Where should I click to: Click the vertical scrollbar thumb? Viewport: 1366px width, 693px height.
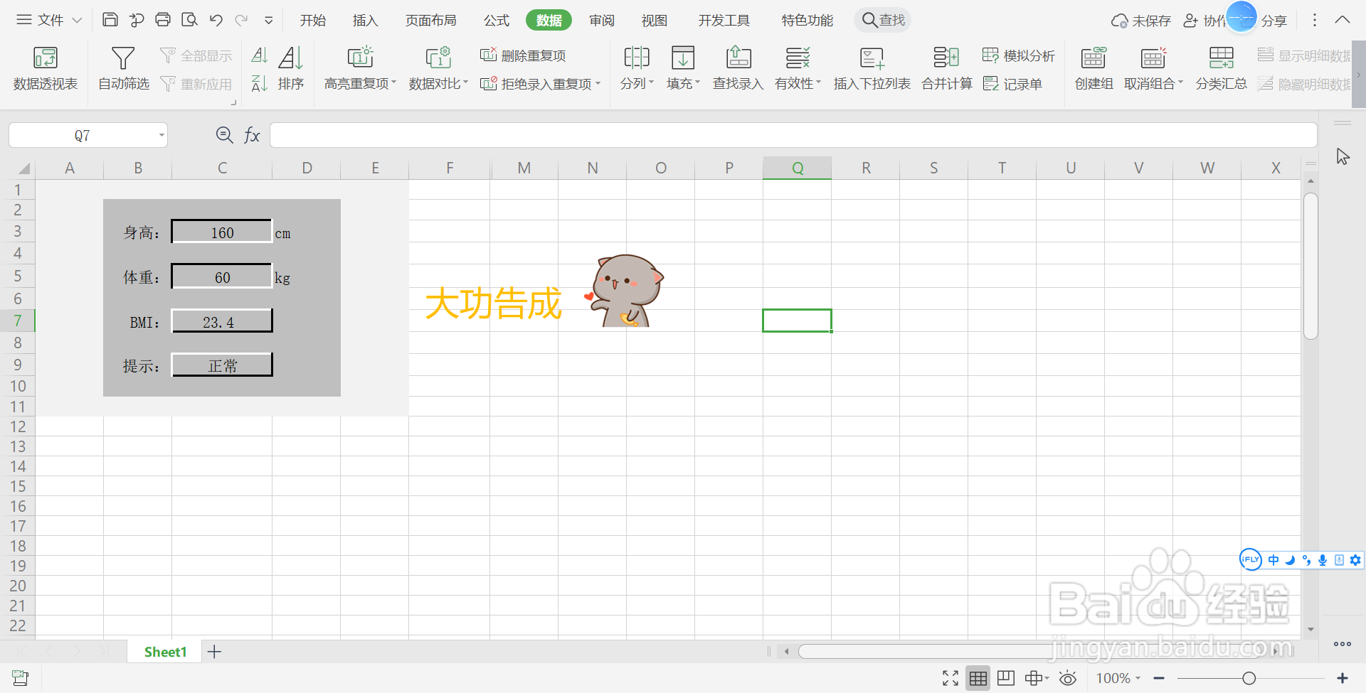point(1311,266)
